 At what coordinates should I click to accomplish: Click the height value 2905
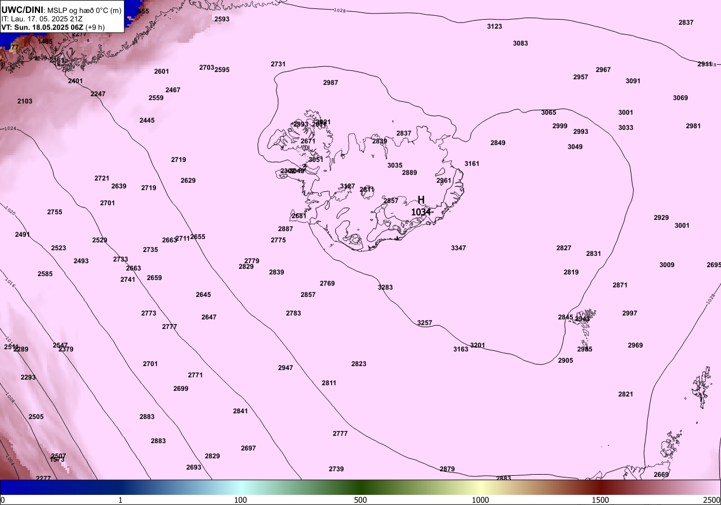pos(566,360)
